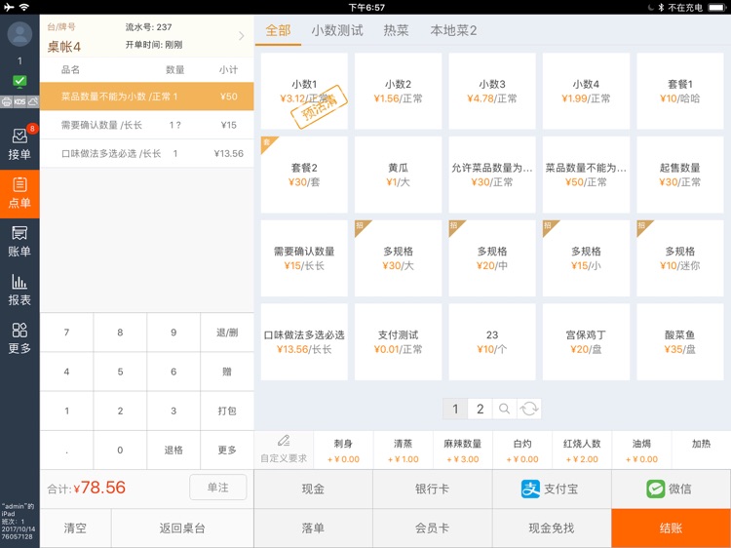Select order row 口味做法多选必选 /长长
Image resolution: width=731 pixels, height=548 pixels.
[147, 153]
